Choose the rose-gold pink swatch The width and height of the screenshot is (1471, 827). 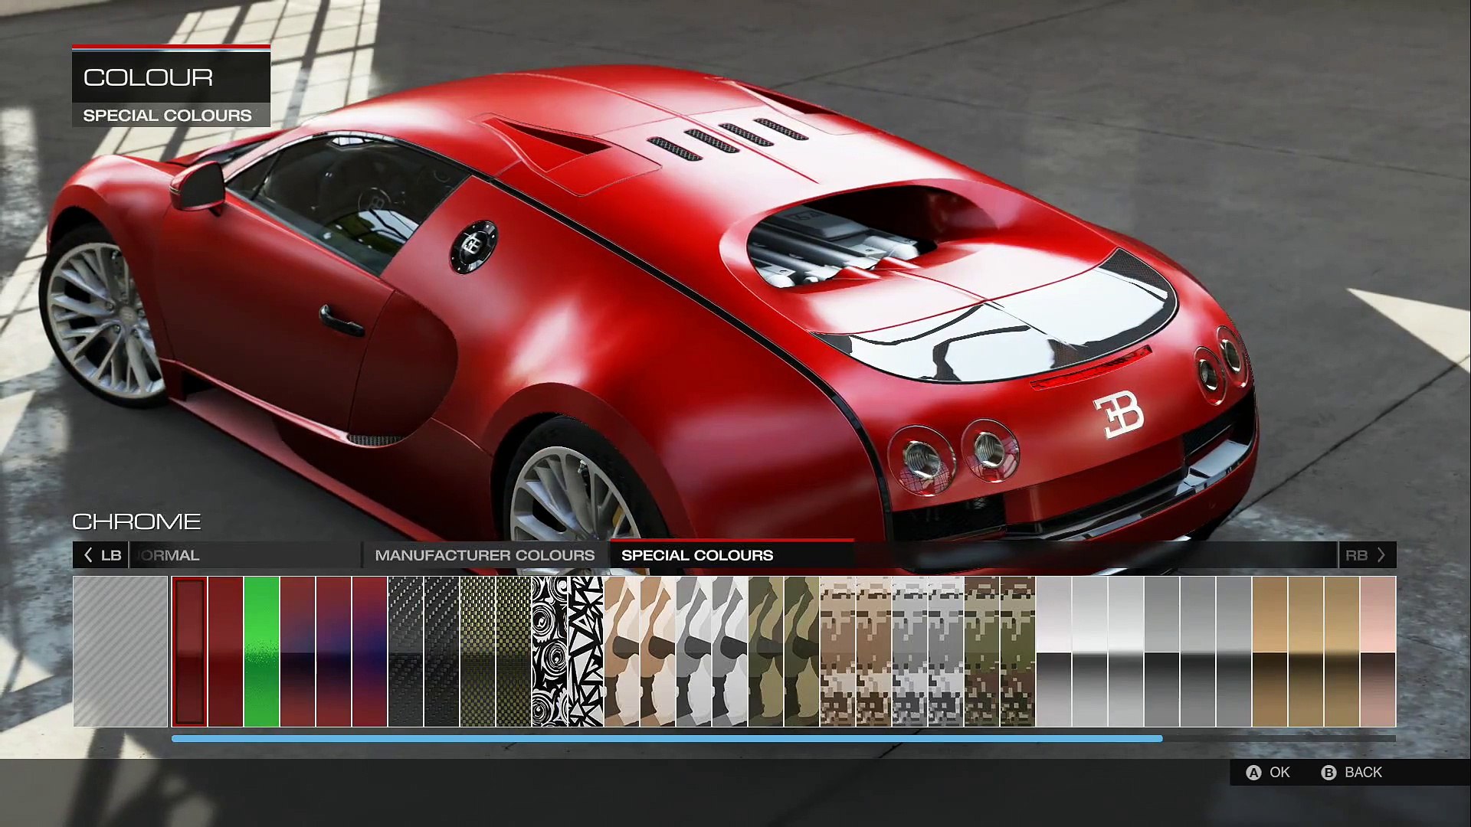click(x=1378, y=652)
